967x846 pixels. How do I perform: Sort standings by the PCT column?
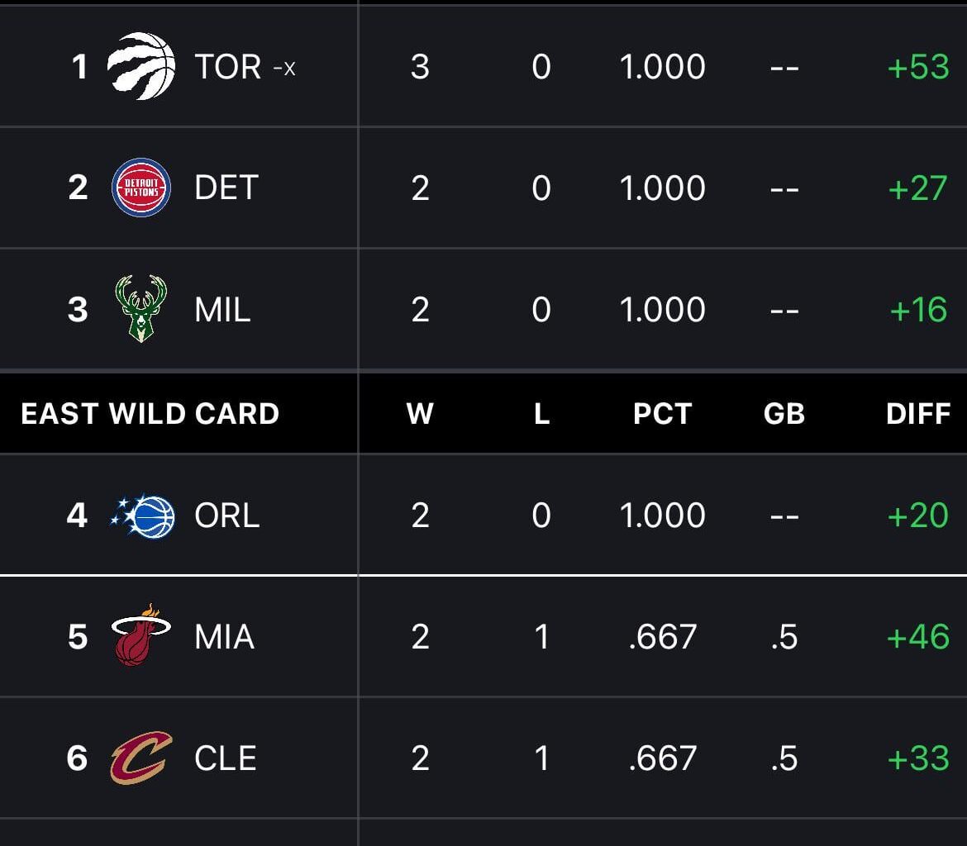click(x=662, y=414)
